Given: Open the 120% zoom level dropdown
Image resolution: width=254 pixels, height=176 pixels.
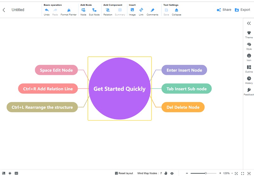Looking at the screenshot, I should coord(228,173).
